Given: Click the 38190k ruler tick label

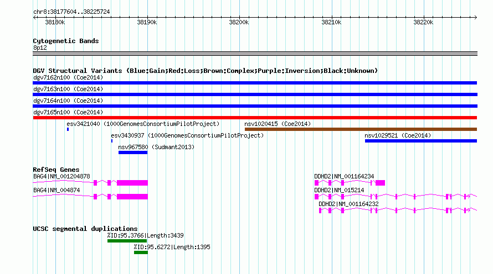Looking at the screenshot, I should tap(147, 22).
